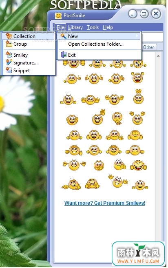Pick the smiley looking downward

pos(117,118)
